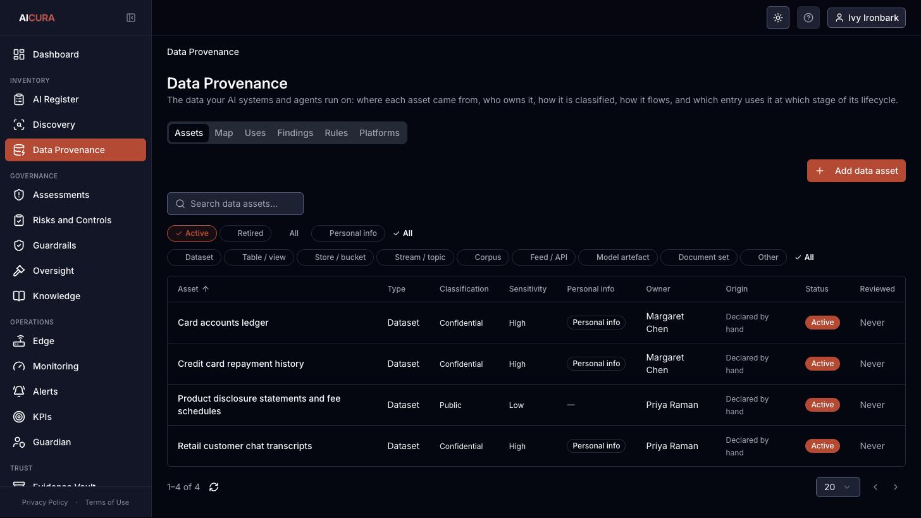Open Monitoring in the sidebar

[75, 366]
